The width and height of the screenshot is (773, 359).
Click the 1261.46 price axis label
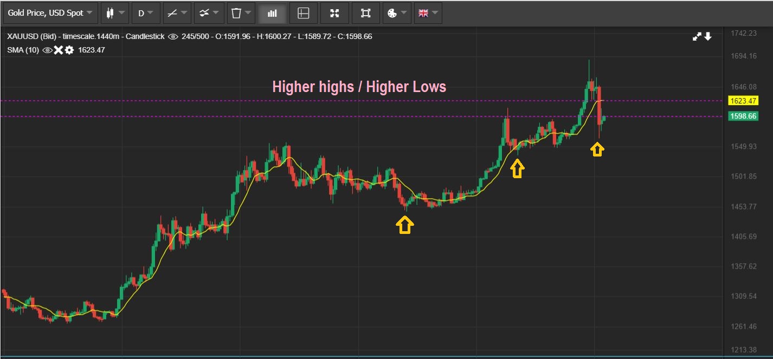(x=743, y=326)
